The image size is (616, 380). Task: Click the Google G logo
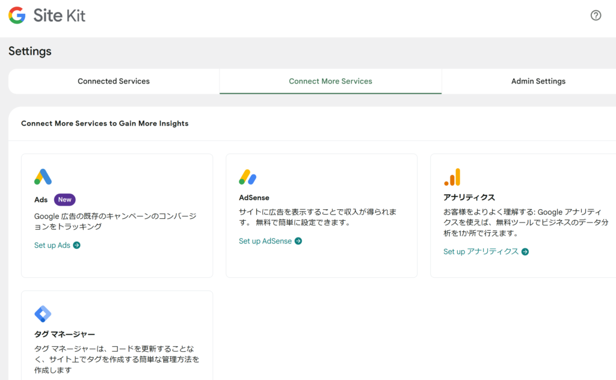(x=17, y=15)
